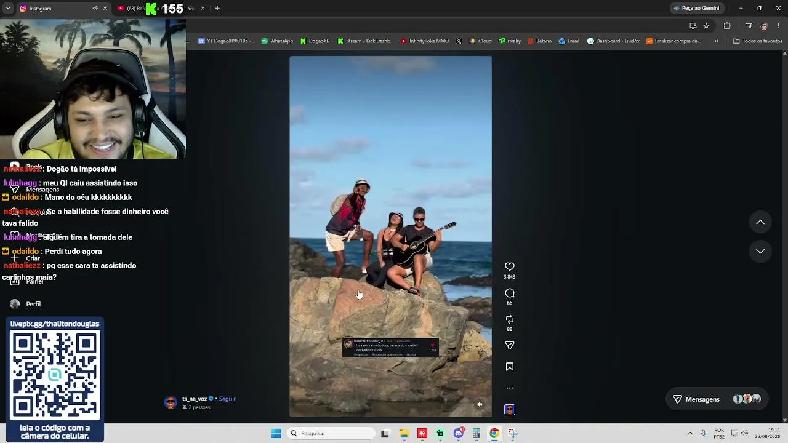Open the InfinityPoke MMO bookmark

pos(425,41)
